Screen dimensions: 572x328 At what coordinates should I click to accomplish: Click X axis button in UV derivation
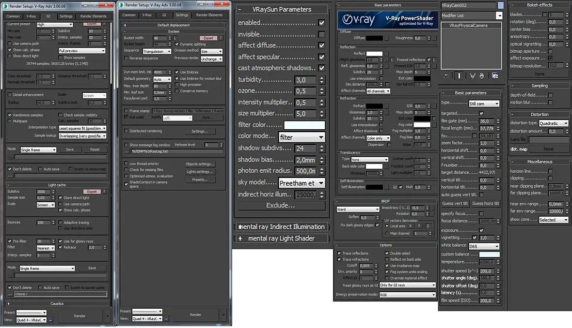pos(411,226)
